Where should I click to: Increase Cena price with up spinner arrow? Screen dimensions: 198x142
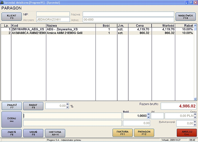tap(195, 115)
